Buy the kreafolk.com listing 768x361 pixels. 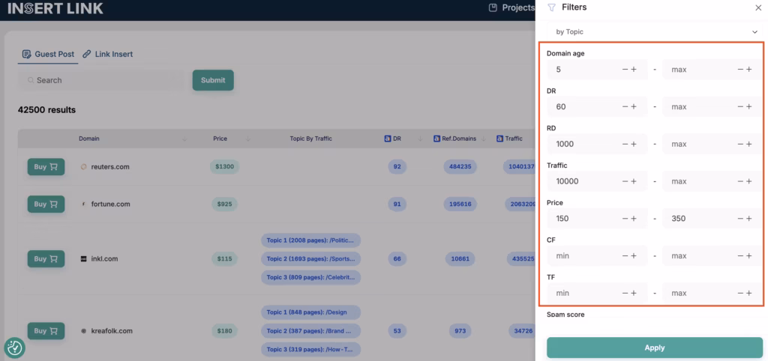pos(46,331)
